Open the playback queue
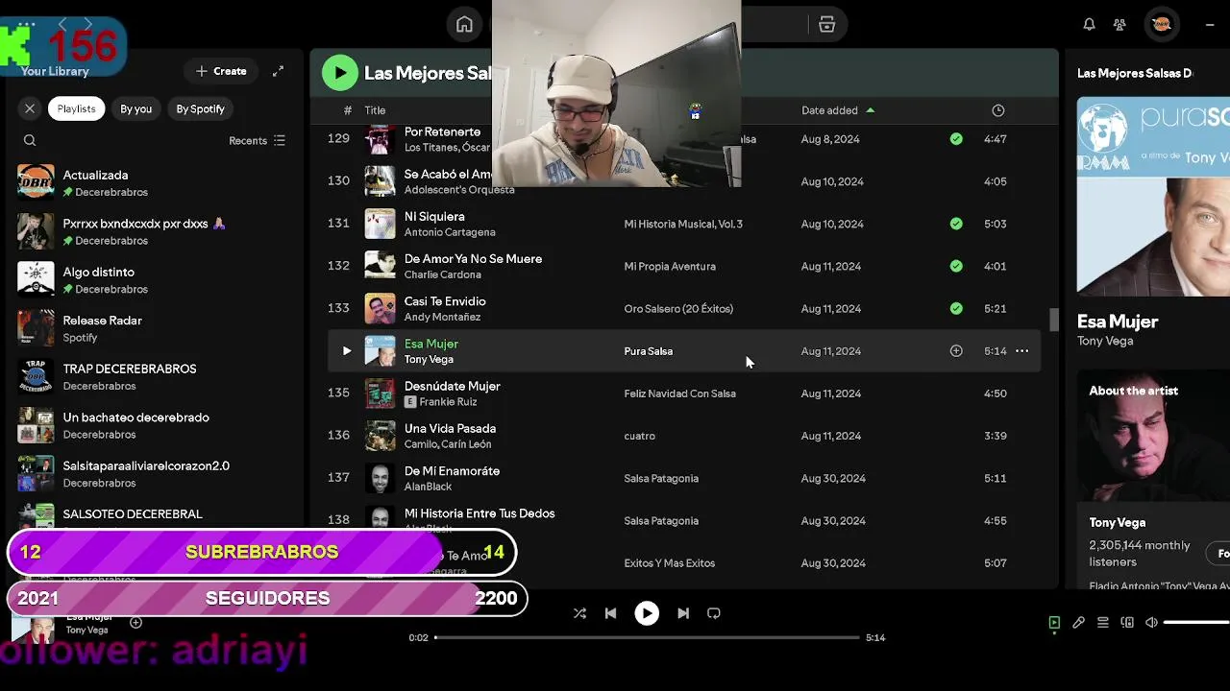This screenshot has height=691, width=1230. pyautogui.click(x=1103, y=623)
